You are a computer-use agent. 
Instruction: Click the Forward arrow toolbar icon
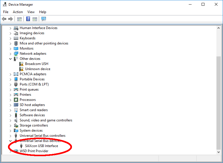[11, 19]
